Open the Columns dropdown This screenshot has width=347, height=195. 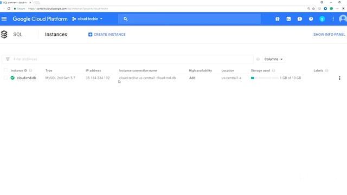(273, 59)
